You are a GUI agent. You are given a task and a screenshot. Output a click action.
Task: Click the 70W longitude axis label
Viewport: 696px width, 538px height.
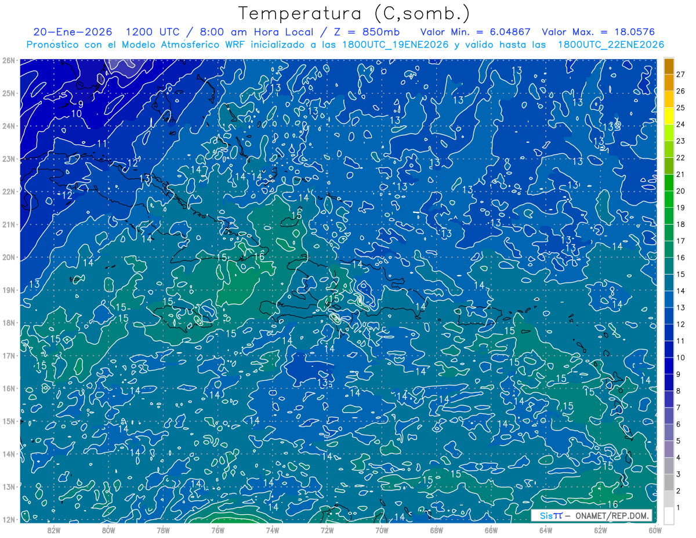point(382,530)
